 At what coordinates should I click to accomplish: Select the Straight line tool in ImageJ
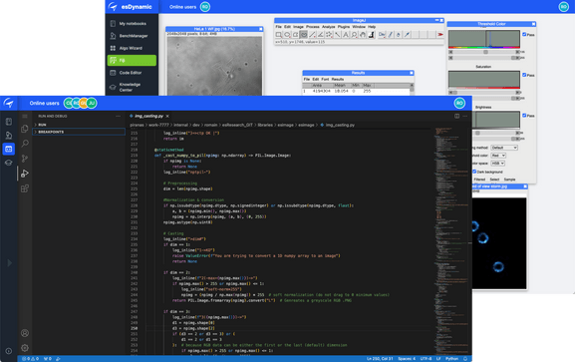coord(312,35)
